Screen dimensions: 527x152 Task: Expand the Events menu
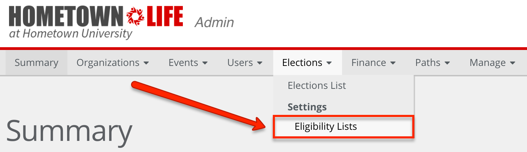click(188, 63)
